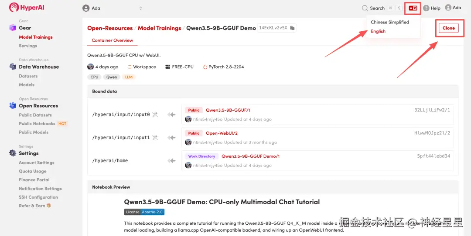
Task: Click the Notebook Preview heading
Action: [x=111, y=187]
